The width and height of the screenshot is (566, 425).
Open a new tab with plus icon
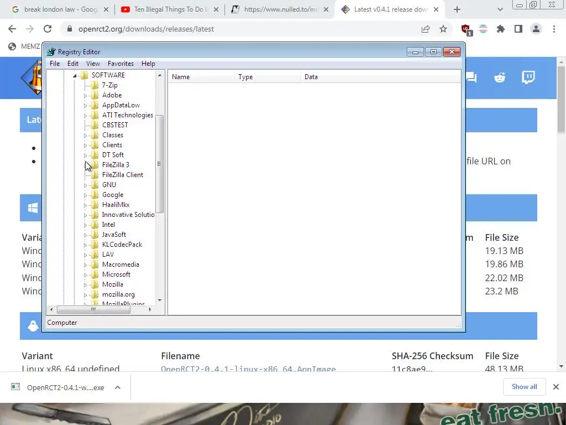tap(457, 10)
